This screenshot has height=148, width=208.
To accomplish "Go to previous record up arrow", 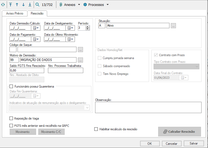I will (17, 5).
